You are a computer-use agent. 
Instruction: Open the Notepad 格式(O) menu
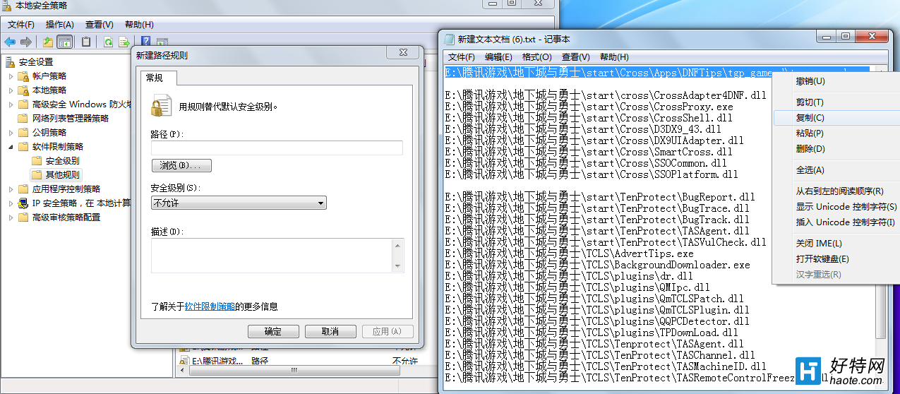536,57
